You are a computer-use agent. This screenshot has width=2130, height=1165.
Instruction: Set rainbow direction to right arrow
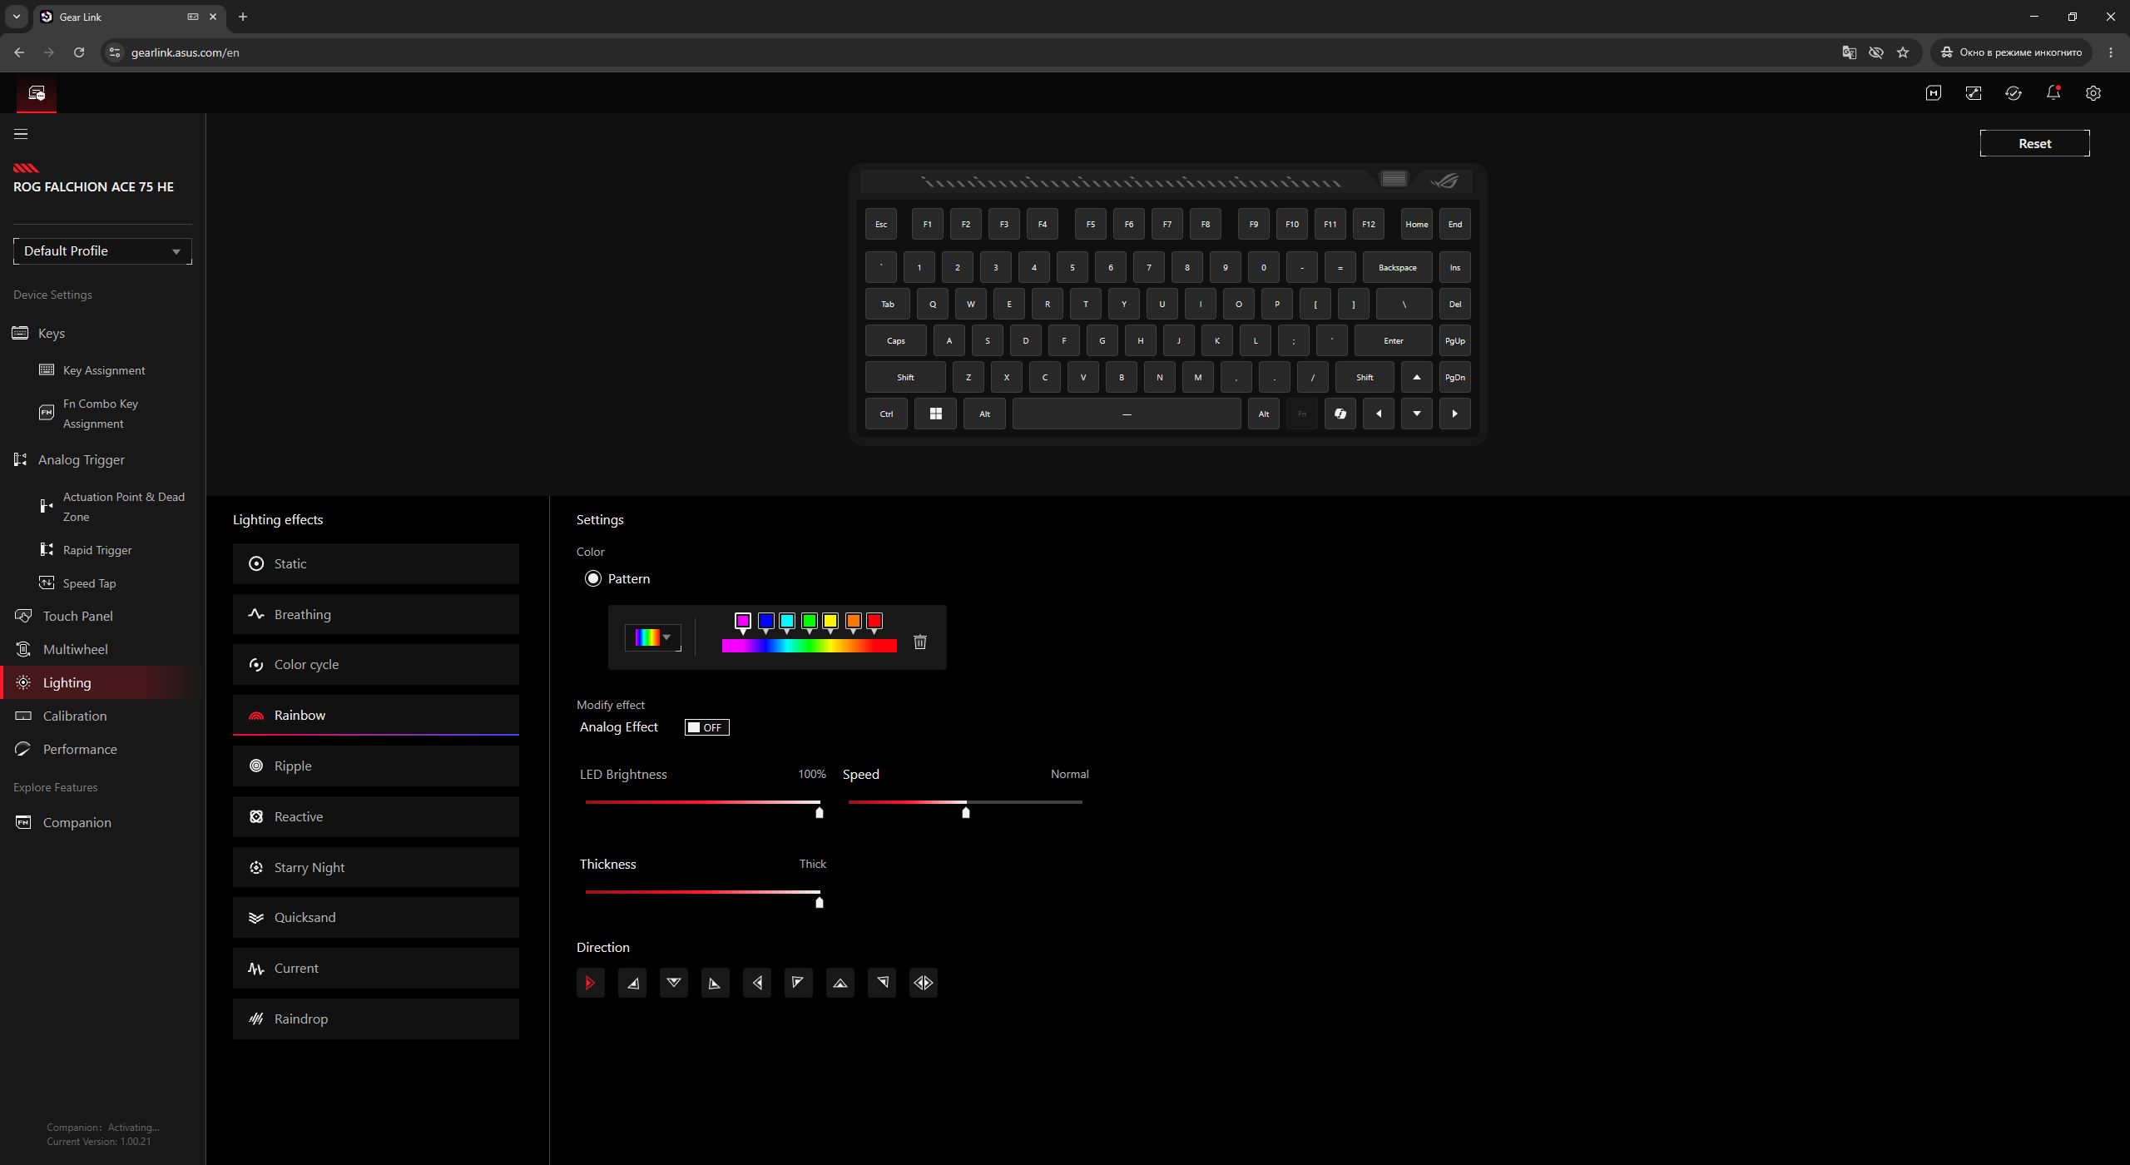pyautogui.click(x=591, y=983)
